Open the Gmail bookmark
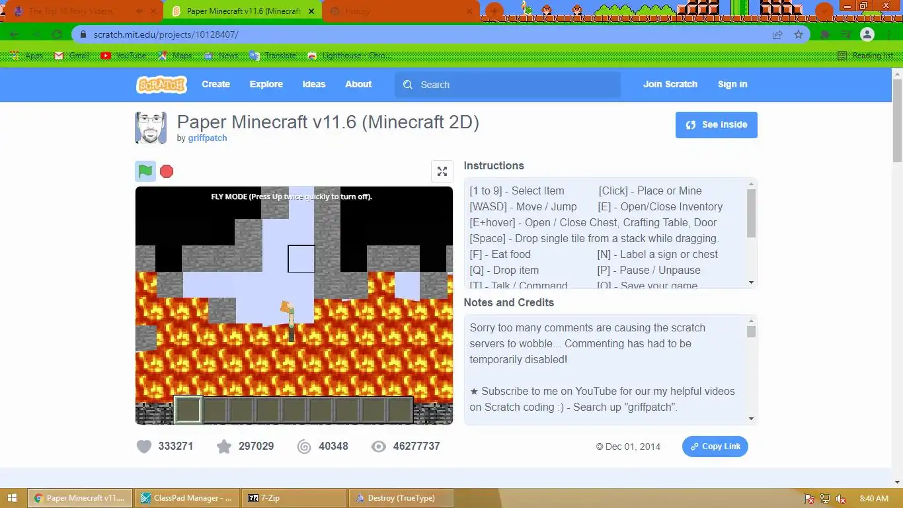 click(x=72, y=56)
